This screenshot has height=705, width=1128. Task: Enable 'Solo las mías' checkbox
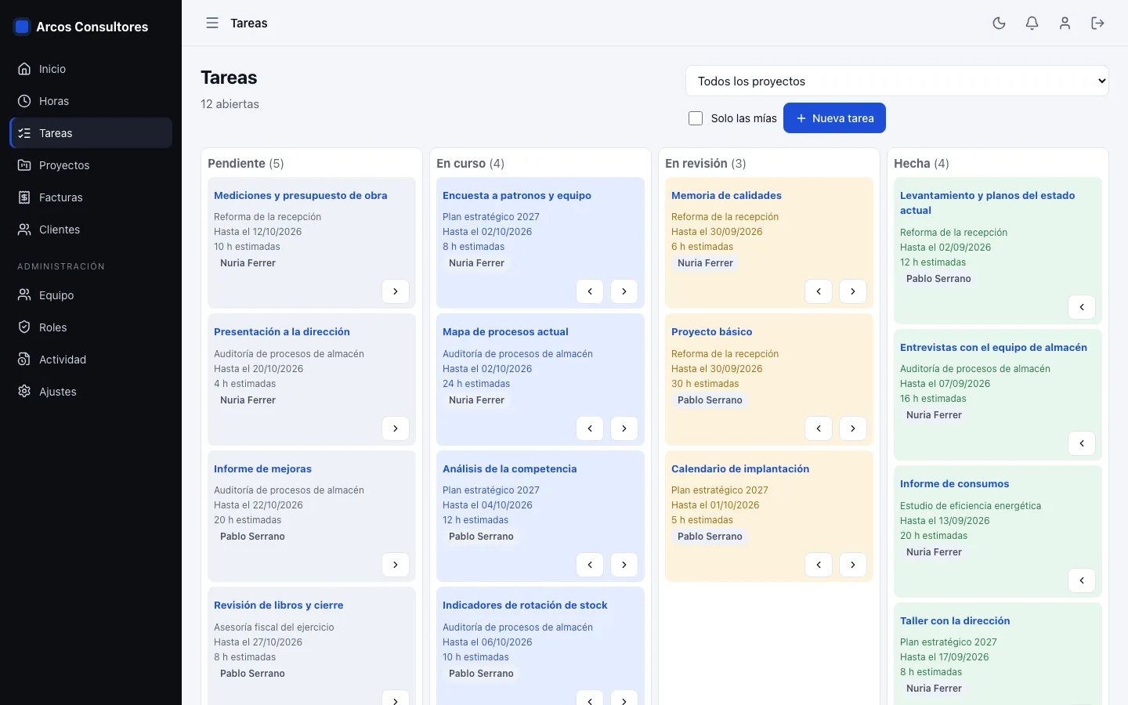click(x=696, y=118)
